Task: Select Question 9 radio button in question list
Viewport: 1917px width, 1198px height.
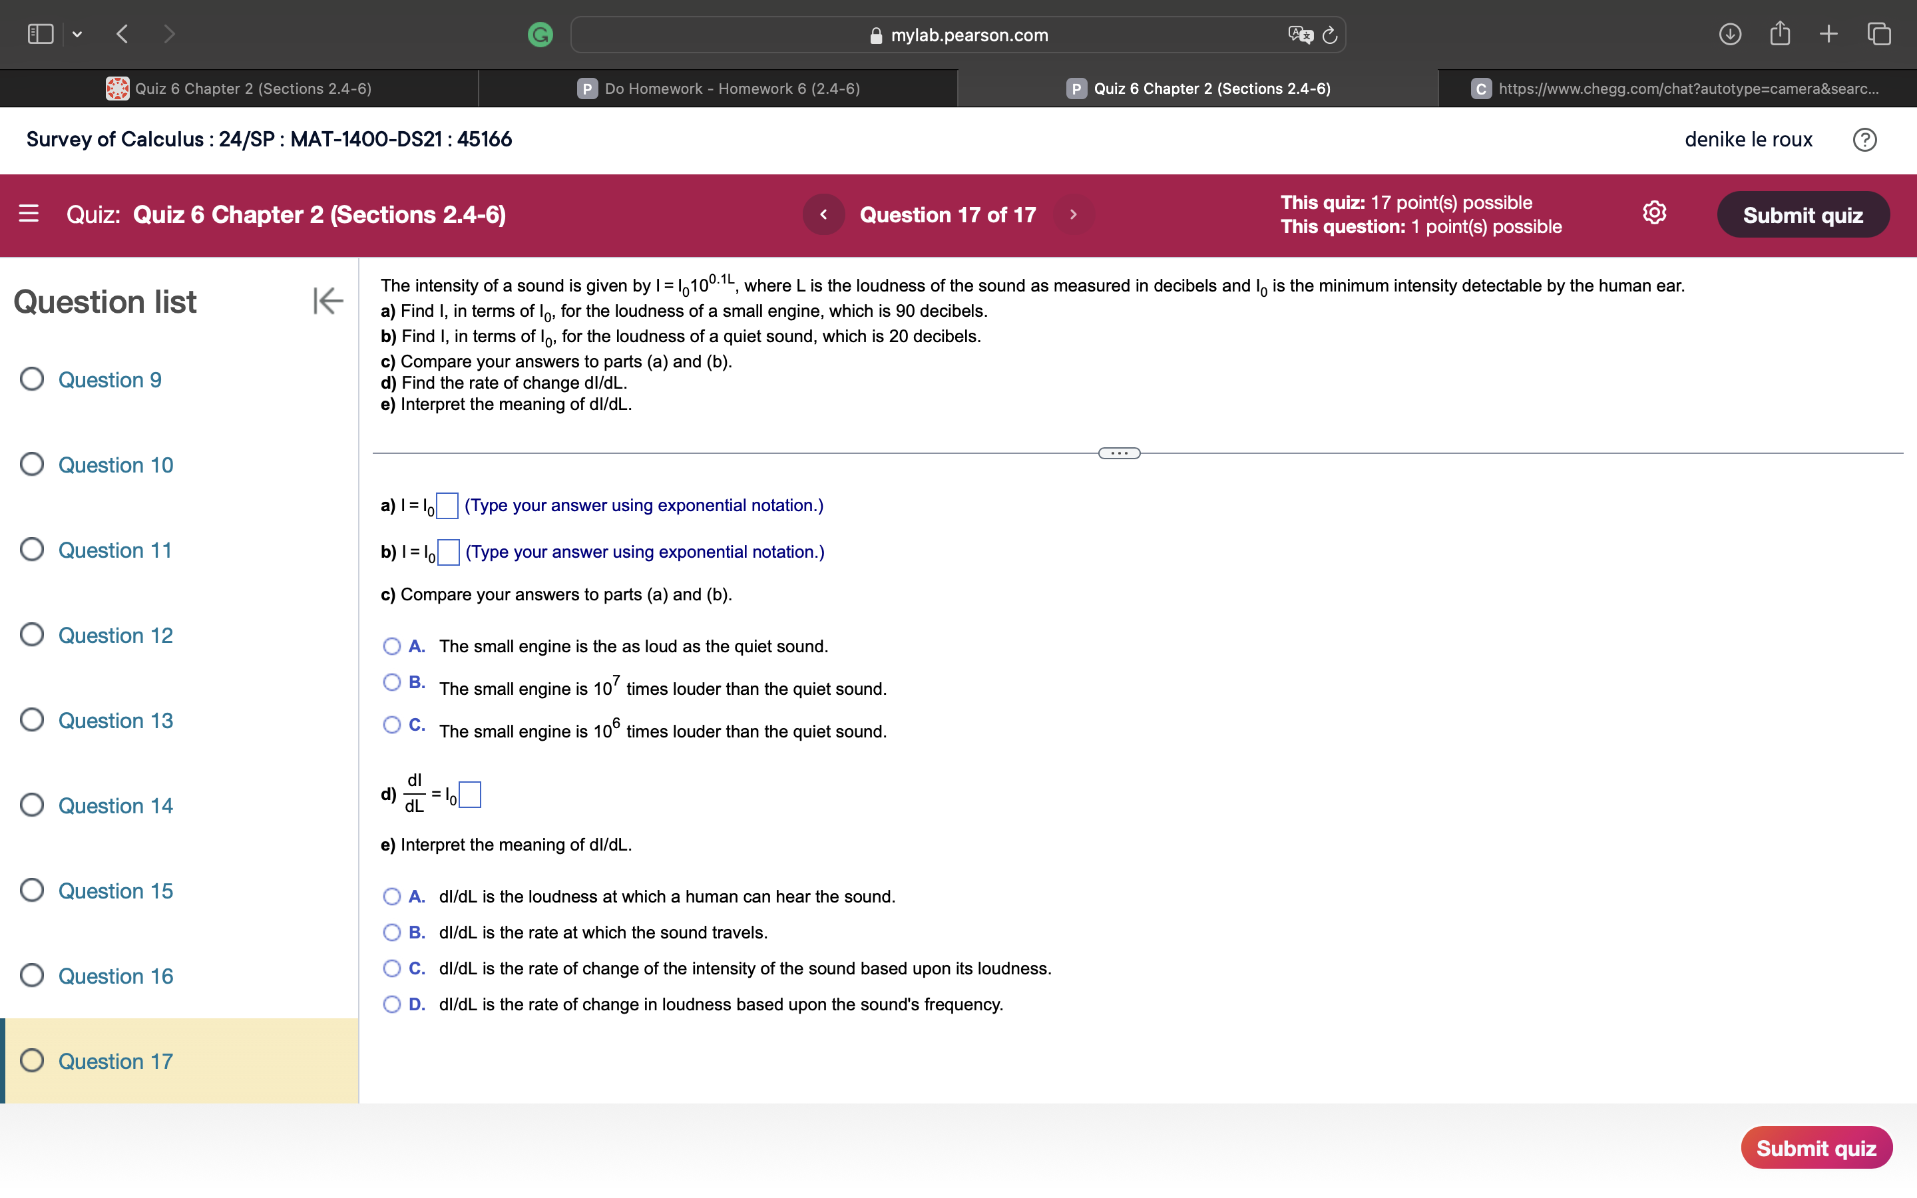Action: (x=32, y=379)
